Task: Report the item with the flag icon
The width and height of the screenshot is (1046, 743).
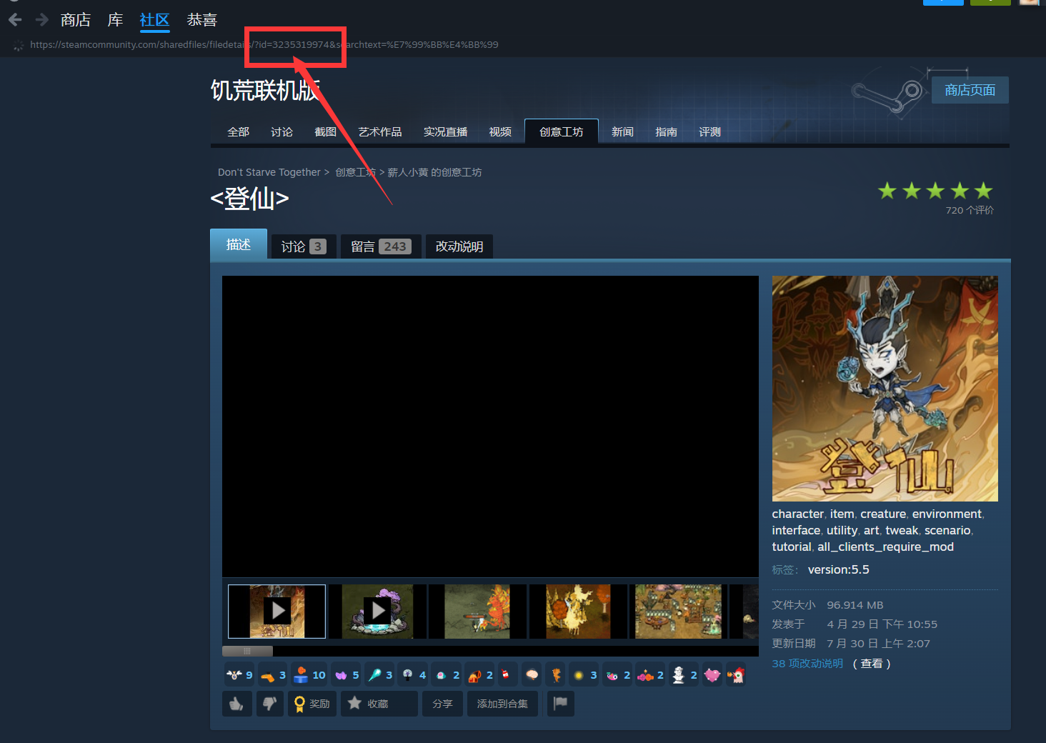Action: click(x=560, y=704)
